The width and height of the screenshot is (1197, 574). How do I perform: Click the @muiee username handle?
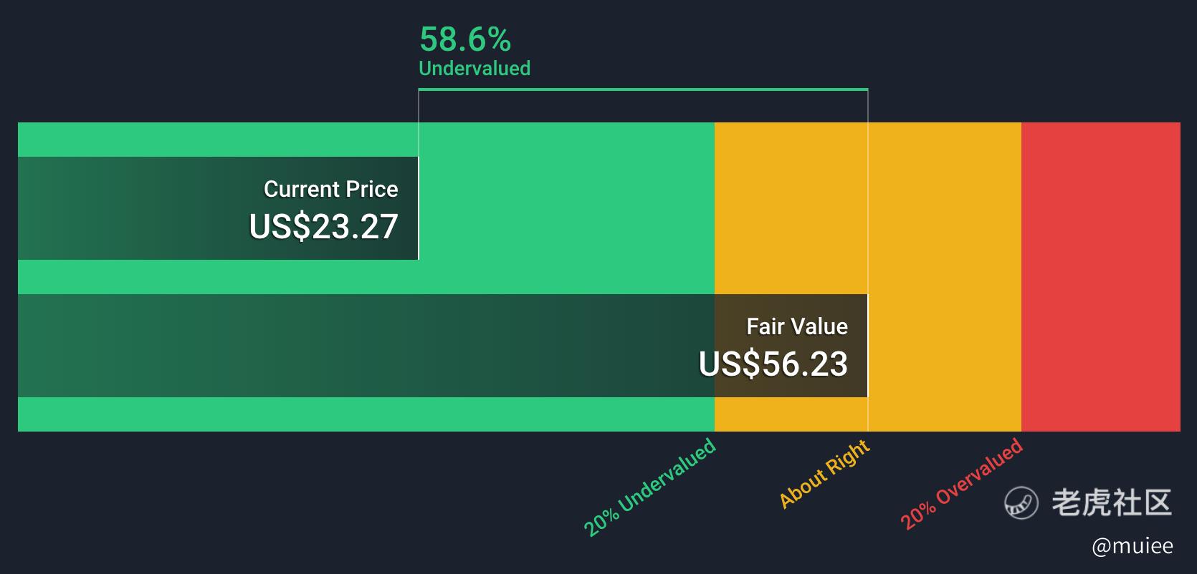pyautogui.click(x=1132, y=546)
